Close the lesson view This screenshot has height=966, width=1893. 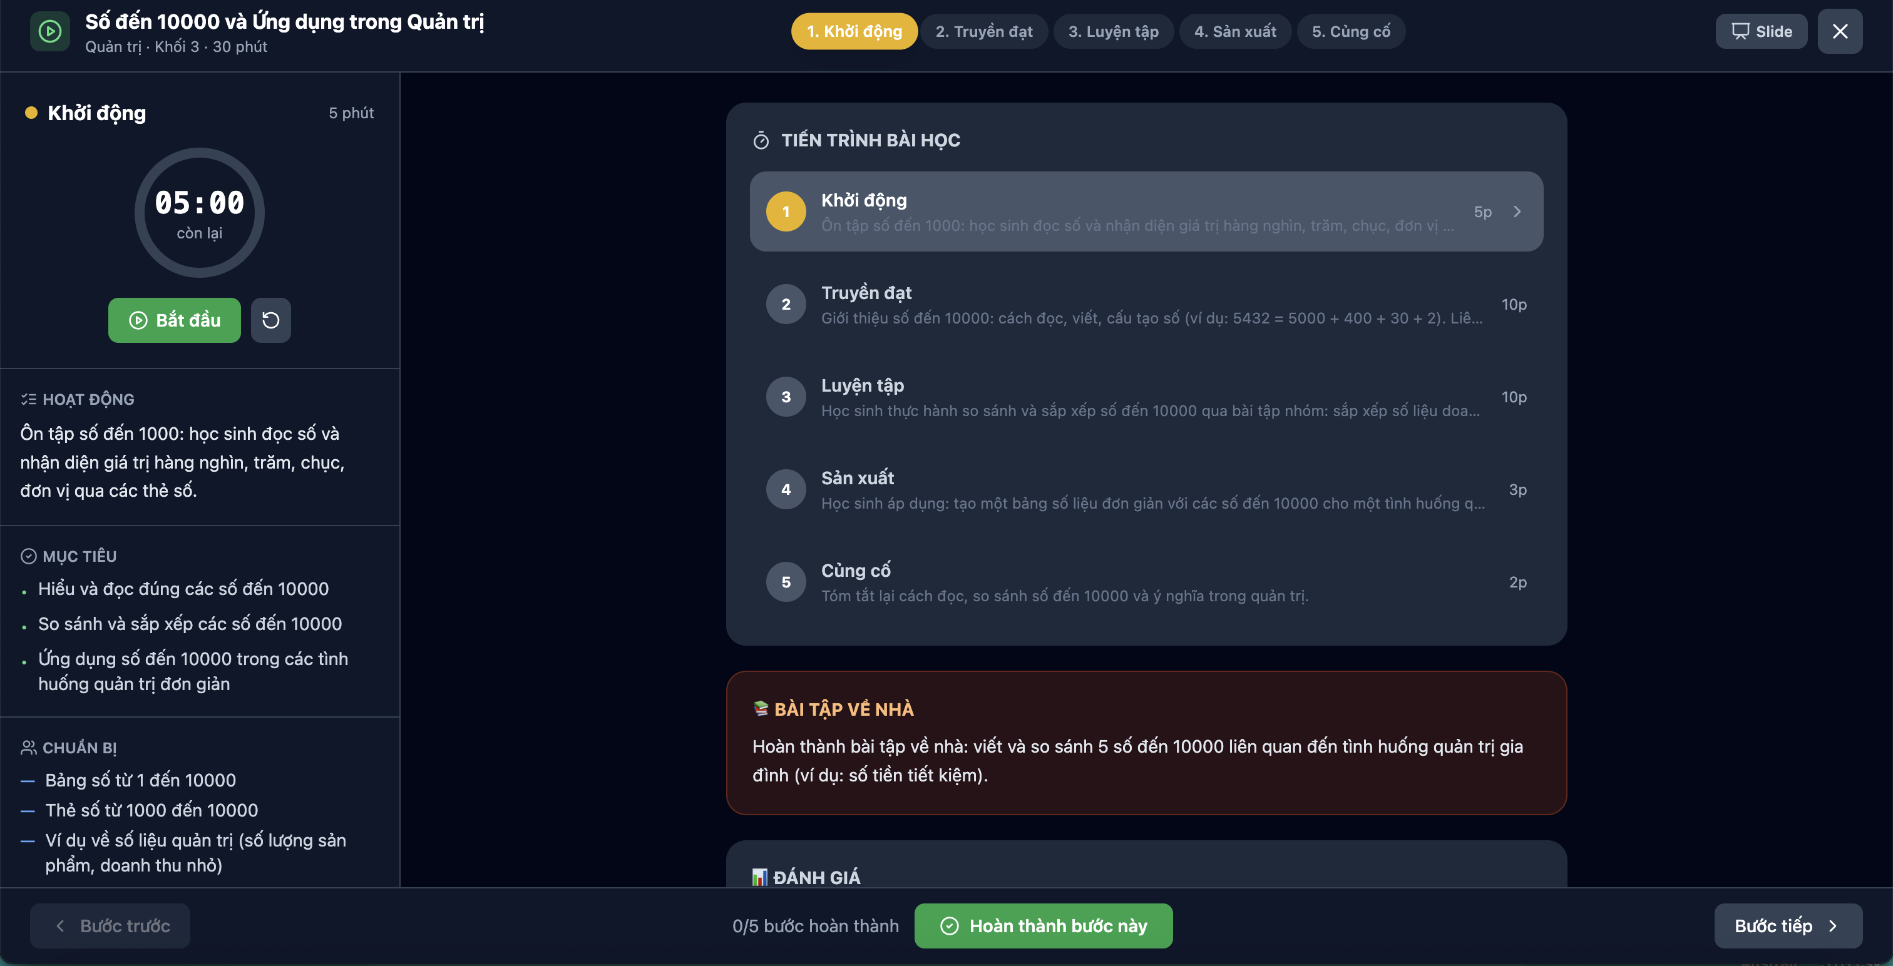click(1839, 31)
